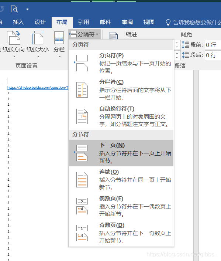Click the 纸张方向 page orientation icon

[x=13, y=37]
